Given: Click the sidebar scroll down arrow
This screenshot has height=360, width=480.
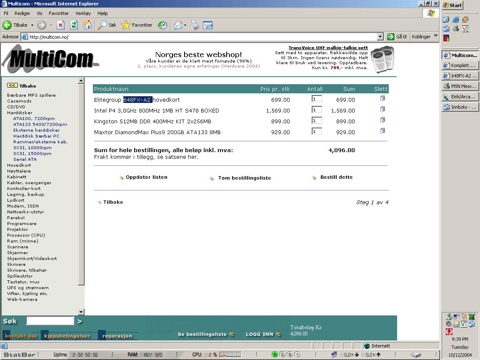Looking at the screenshot, I should (x=81, y=312).
